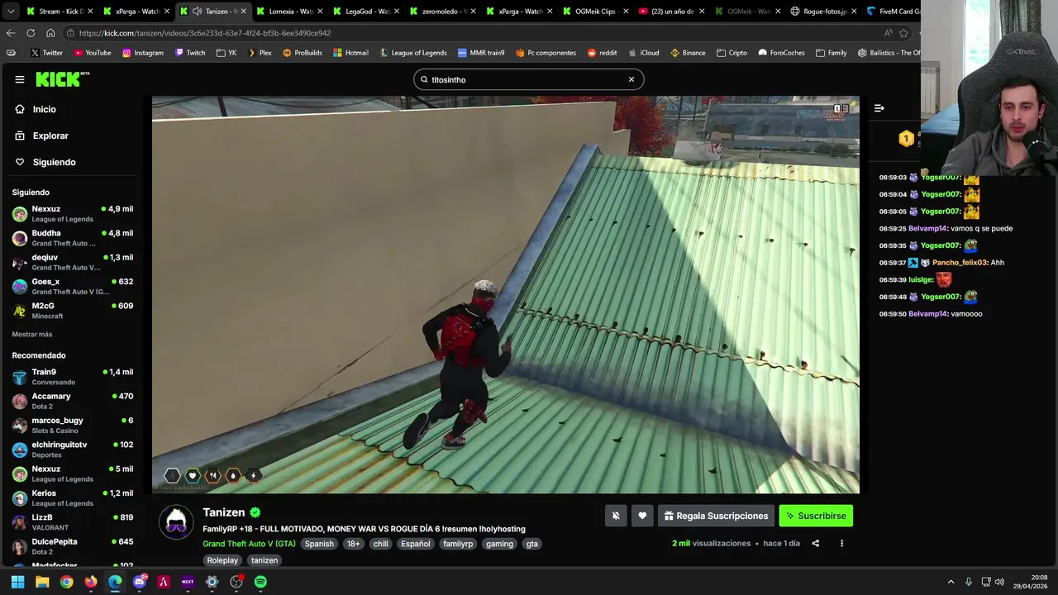Open the tab search dropdown arrow
The image size is (1058, 595).
pyautogui.click(x=12, y=12)
